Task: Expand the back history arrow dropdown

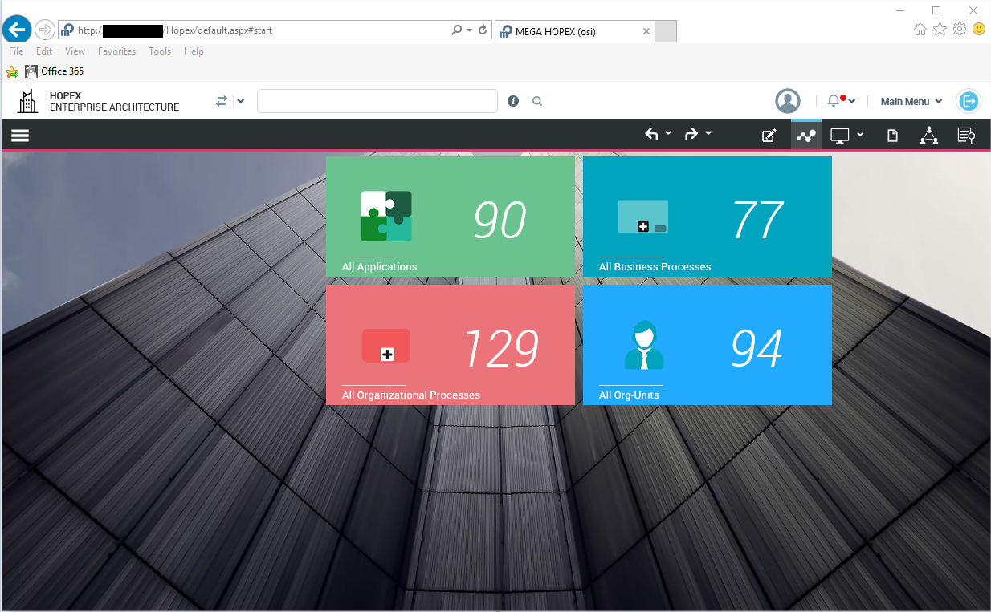Action: pos(668,134)
